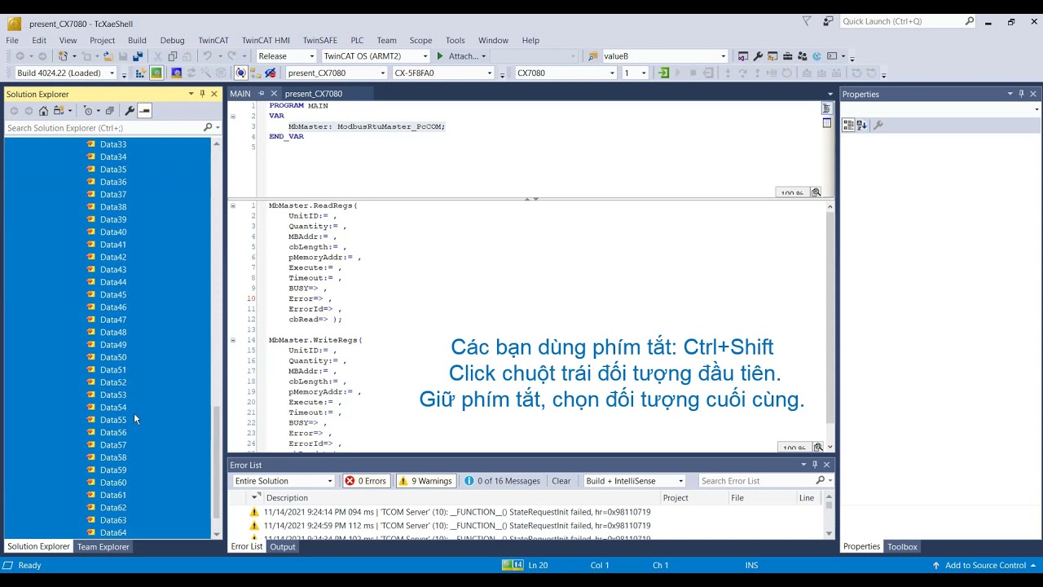This screenshot has height=587, width=1043.
Task: Click the Clear button in Error List
Action: (561, 481)
